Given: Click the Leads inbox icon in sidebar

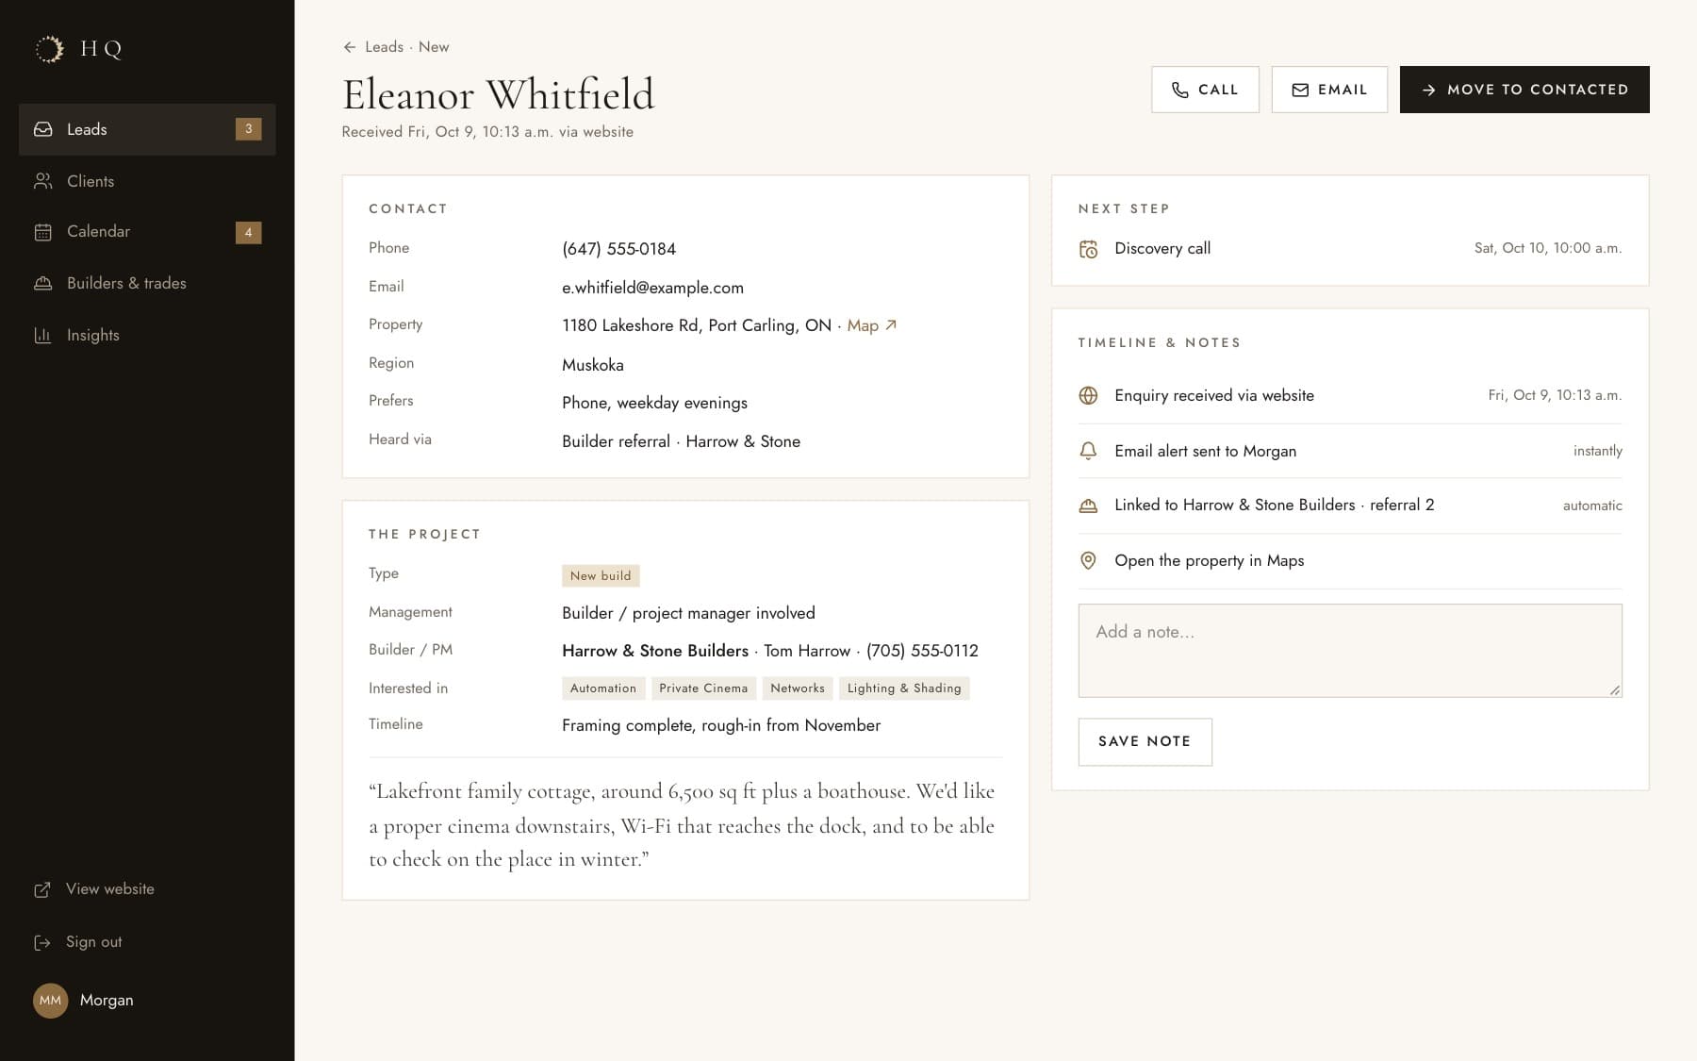Looking at the screenshot, I should click(x=43, y=129).
